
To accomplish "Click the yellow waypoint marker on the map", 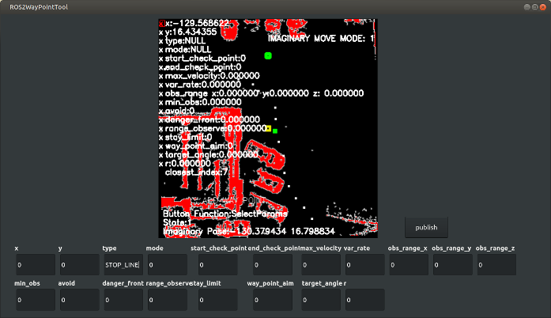I will pyautogui.click(x=269, y=128).
